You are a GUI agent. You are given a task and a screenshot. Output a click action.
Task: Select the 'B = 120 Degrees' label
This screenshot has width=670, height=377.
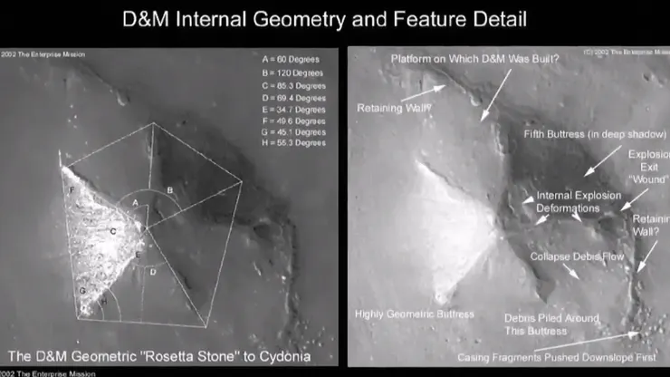292,72
